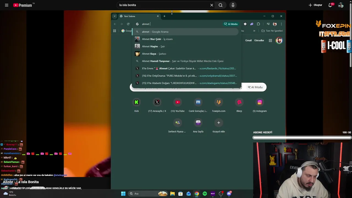Open the weather widget showing 11°C
This screenshot has height=198, width=352.
(x=9, y=194)
